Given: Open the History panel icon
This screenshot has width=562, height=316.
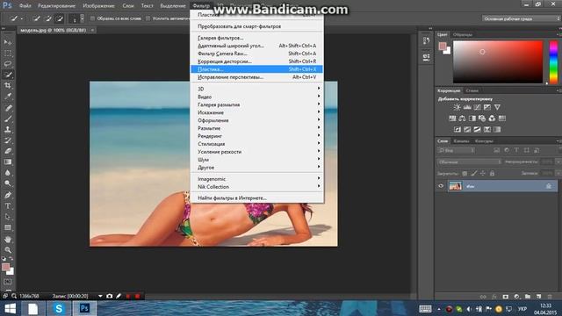Looking at the screenshot, I should [x=426, y=41].
